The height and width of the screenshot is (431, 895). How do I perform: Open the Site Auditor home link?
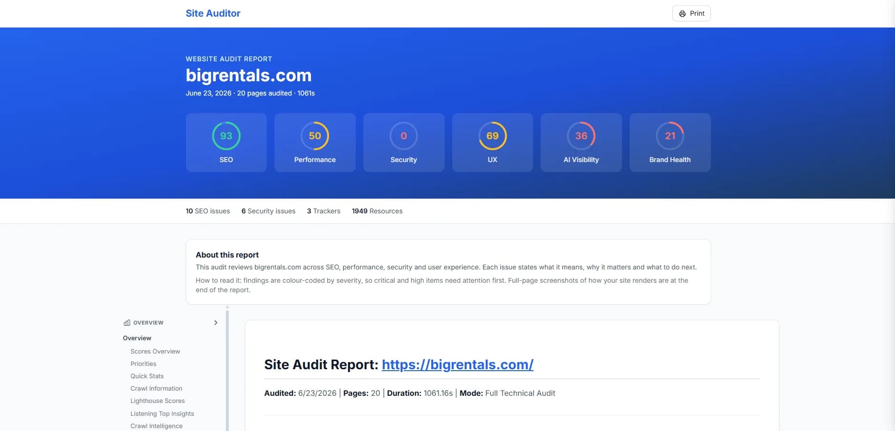point(213,13)
